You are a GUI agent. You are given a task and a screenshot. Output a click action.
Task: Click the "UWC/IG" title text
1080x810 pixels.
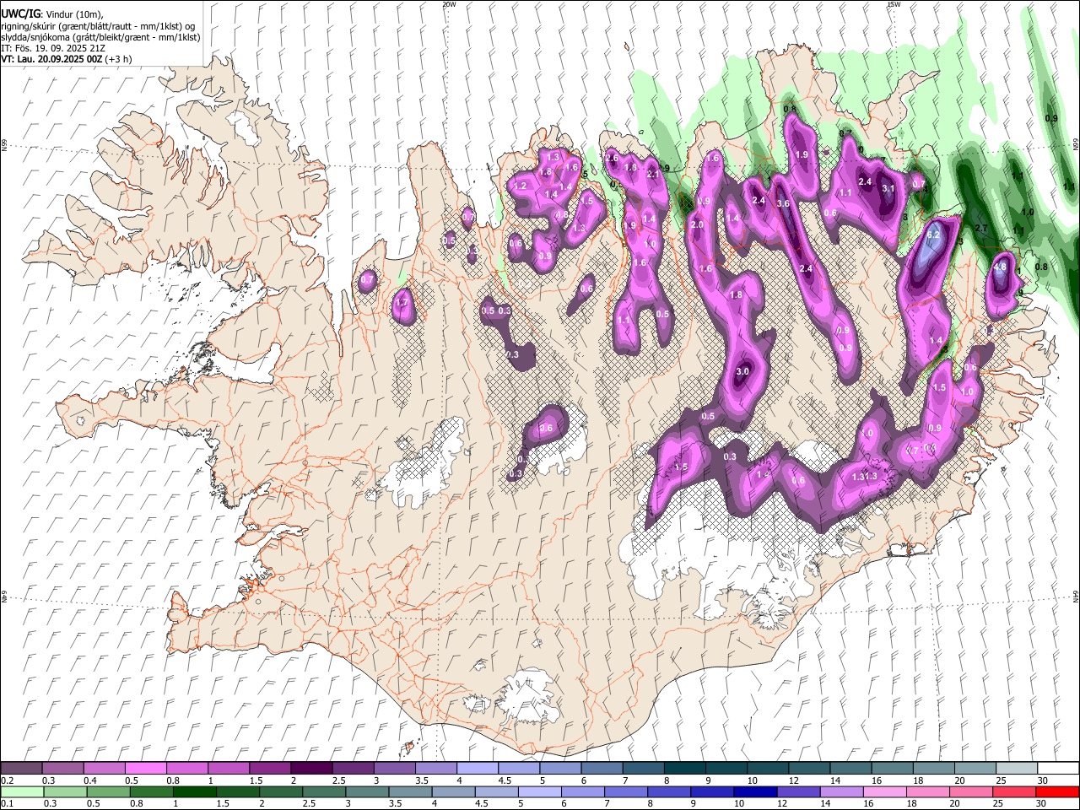tap(19, 13)
